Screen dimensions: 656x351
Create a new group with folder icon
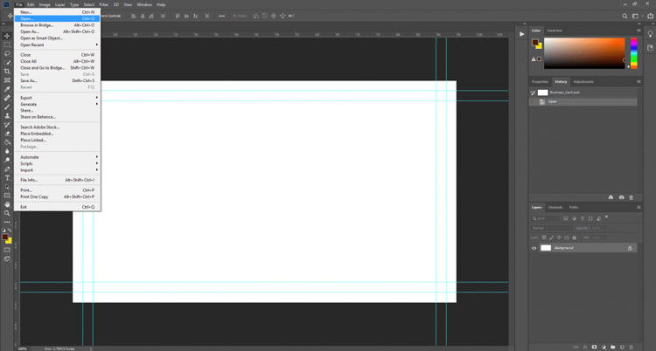click(x=613, y=347)
